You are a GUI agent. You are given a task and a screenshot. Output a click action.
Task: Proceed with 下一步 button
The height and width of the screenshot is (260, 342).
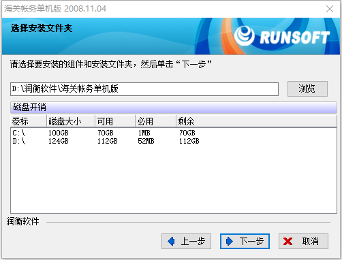coord(245,241)
